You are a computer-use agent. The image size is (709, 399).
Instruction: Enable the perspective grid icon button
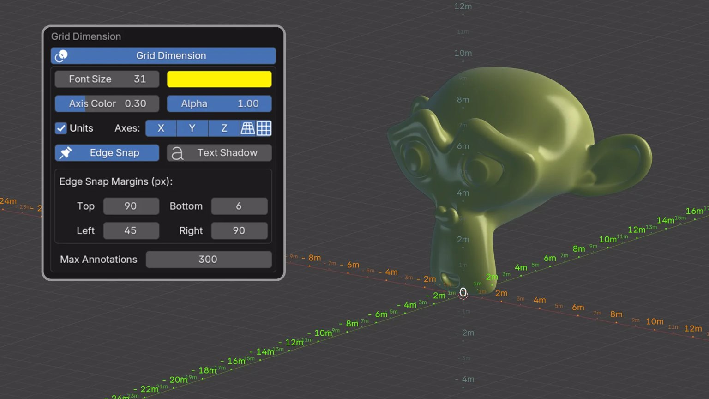tap(248, 128)
